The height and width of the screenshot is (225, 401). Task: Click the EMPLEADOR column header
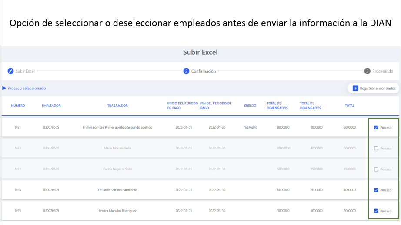51,106
